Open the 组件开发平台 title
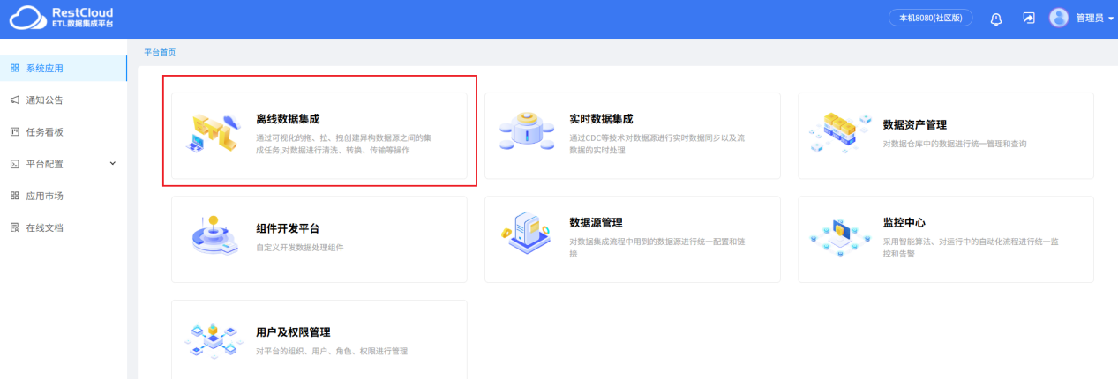1118x379 pixels. click(288, 229)
